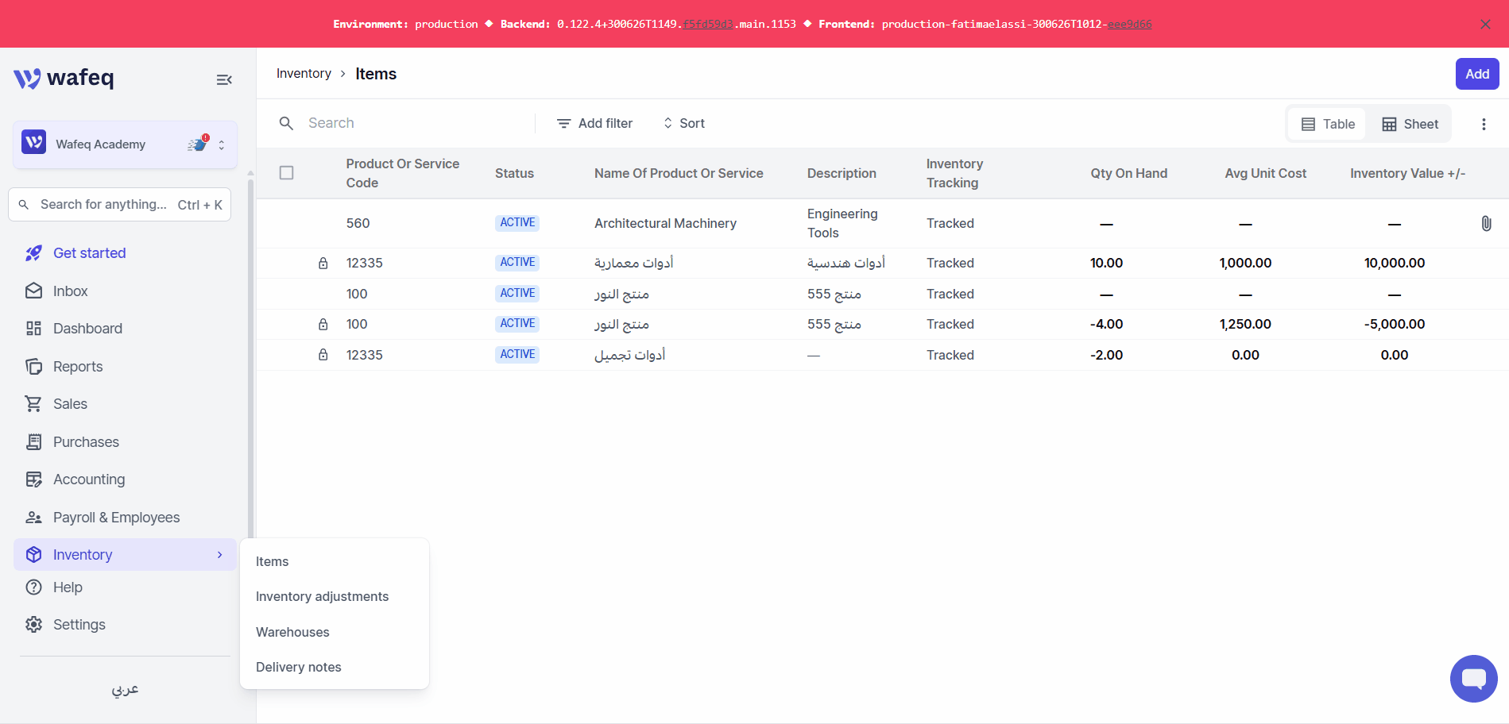This screenshot has width=1509, height=724.
Task: Click the Avg Unit Cost column header
Action: tap(1265, 174)
